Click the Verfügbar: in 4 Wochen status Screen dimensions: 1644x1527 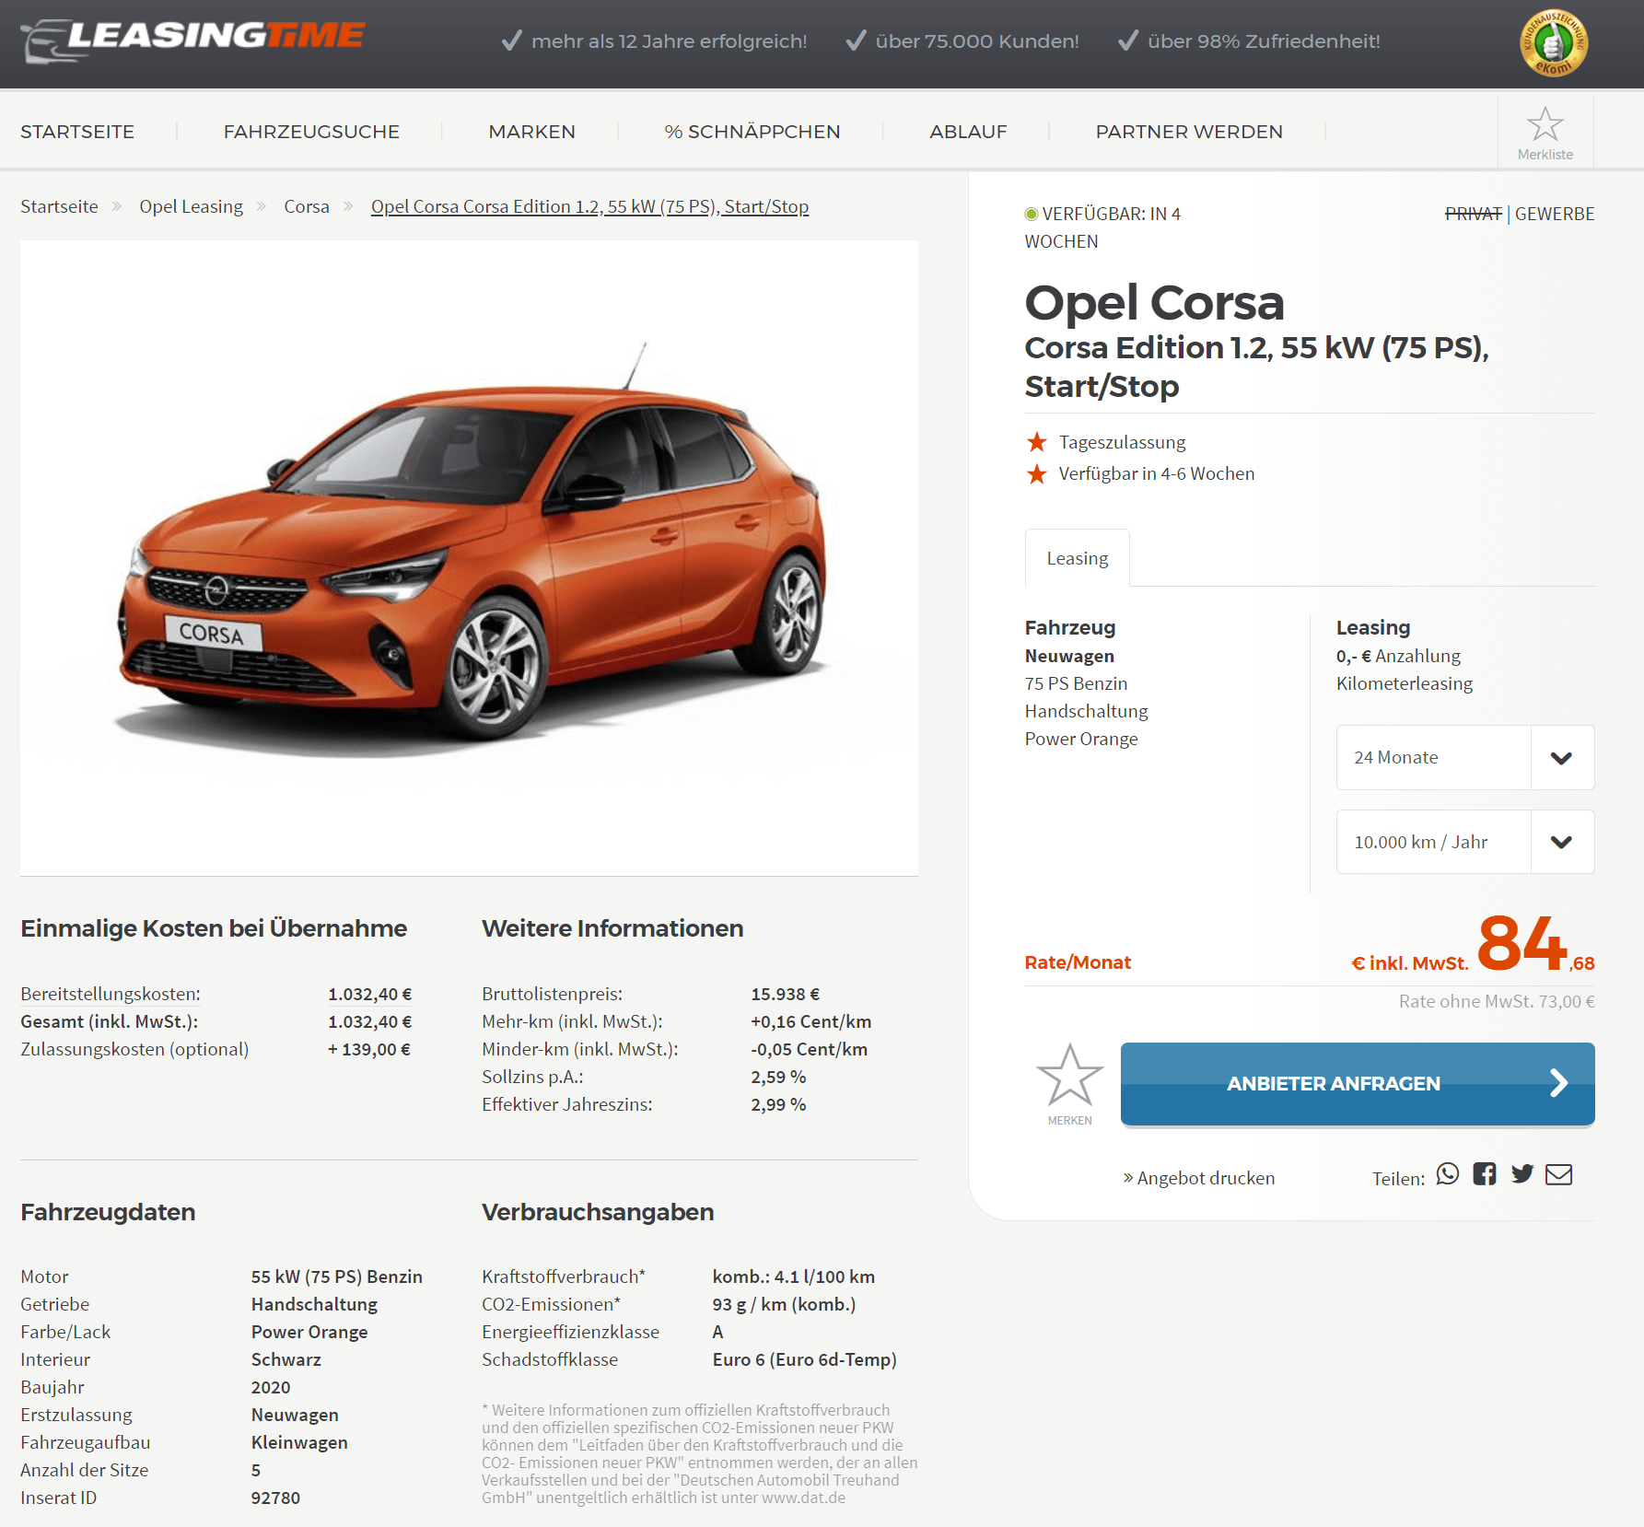[x=1102, y=227]
